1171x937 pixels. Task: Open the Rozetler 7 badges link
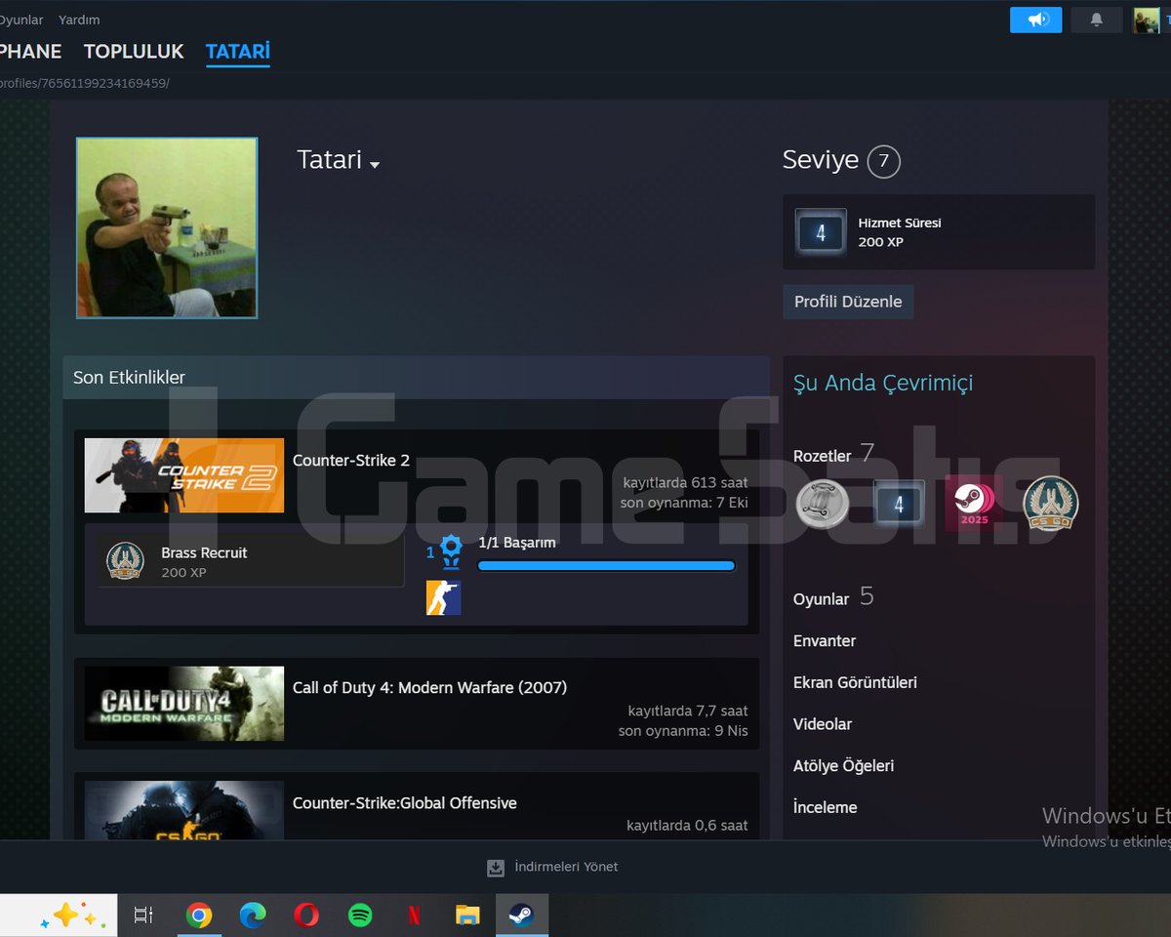[834, 454]
